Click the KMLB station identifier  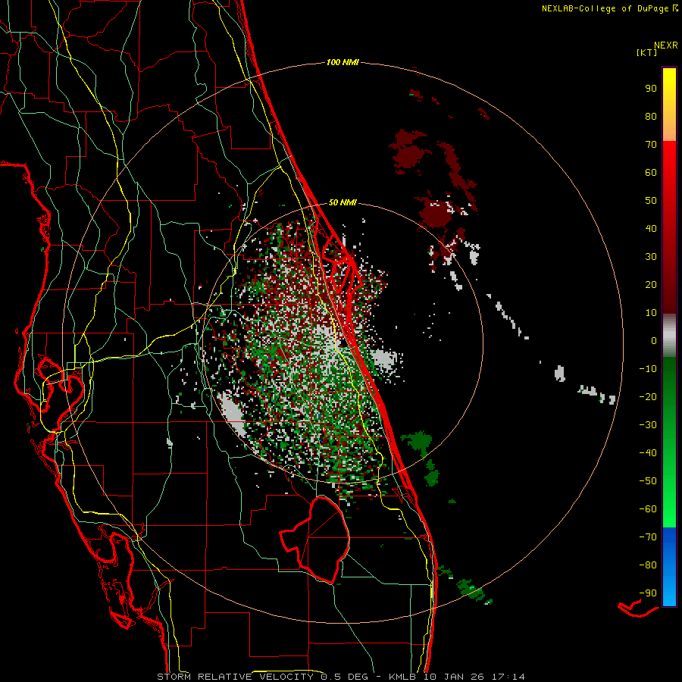402,677
